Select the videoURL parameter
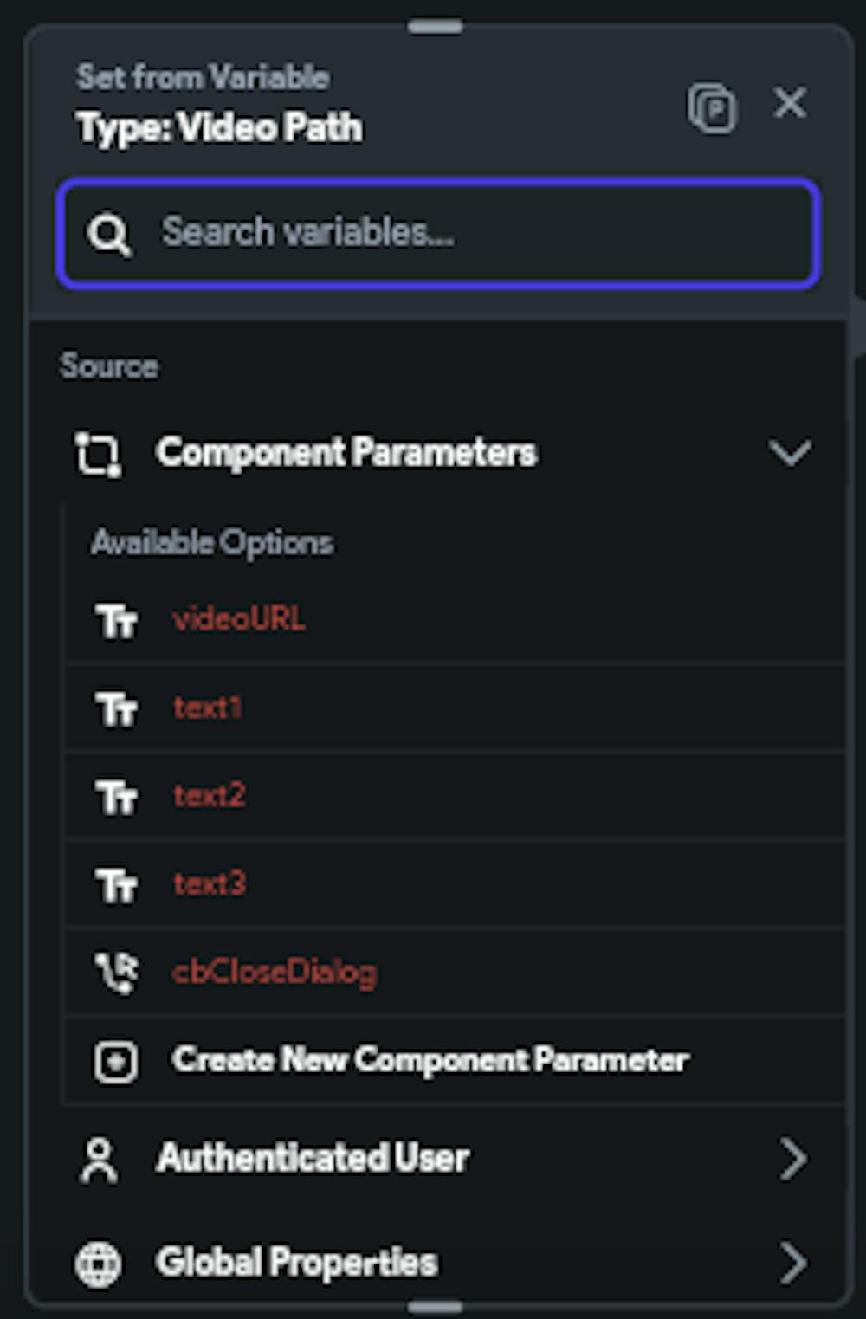Image resolution: width=866 pixels, height=1319 pixels. (x=454, y=619)
